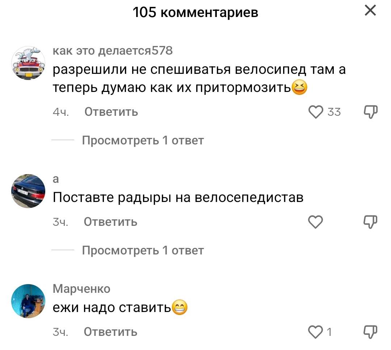
Task: Like the comment by как это делается578
Action: point(316,112)
